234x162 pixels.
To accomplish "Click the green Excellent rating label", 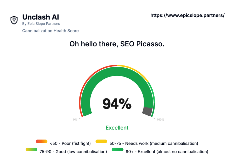I will coord(117,128).
